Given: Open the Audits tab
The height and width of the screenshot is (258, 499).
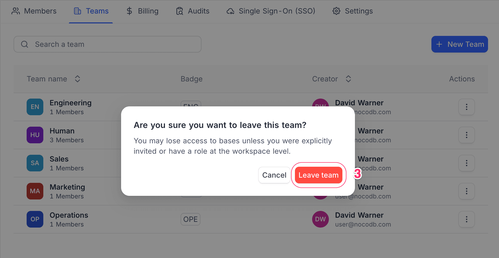Looking at the screenshot, I should click(x=193, y=11).
